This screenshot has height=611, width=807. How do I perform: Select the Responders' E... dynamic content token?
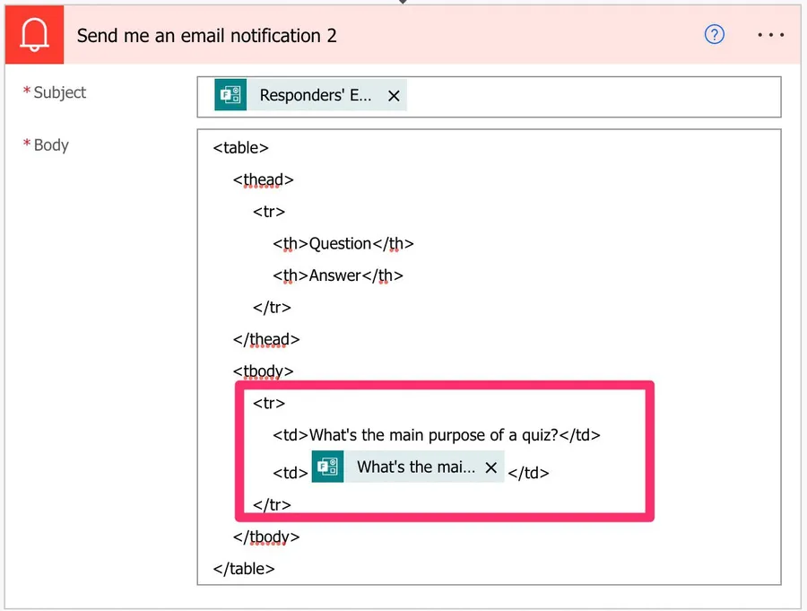coord(316,95)
